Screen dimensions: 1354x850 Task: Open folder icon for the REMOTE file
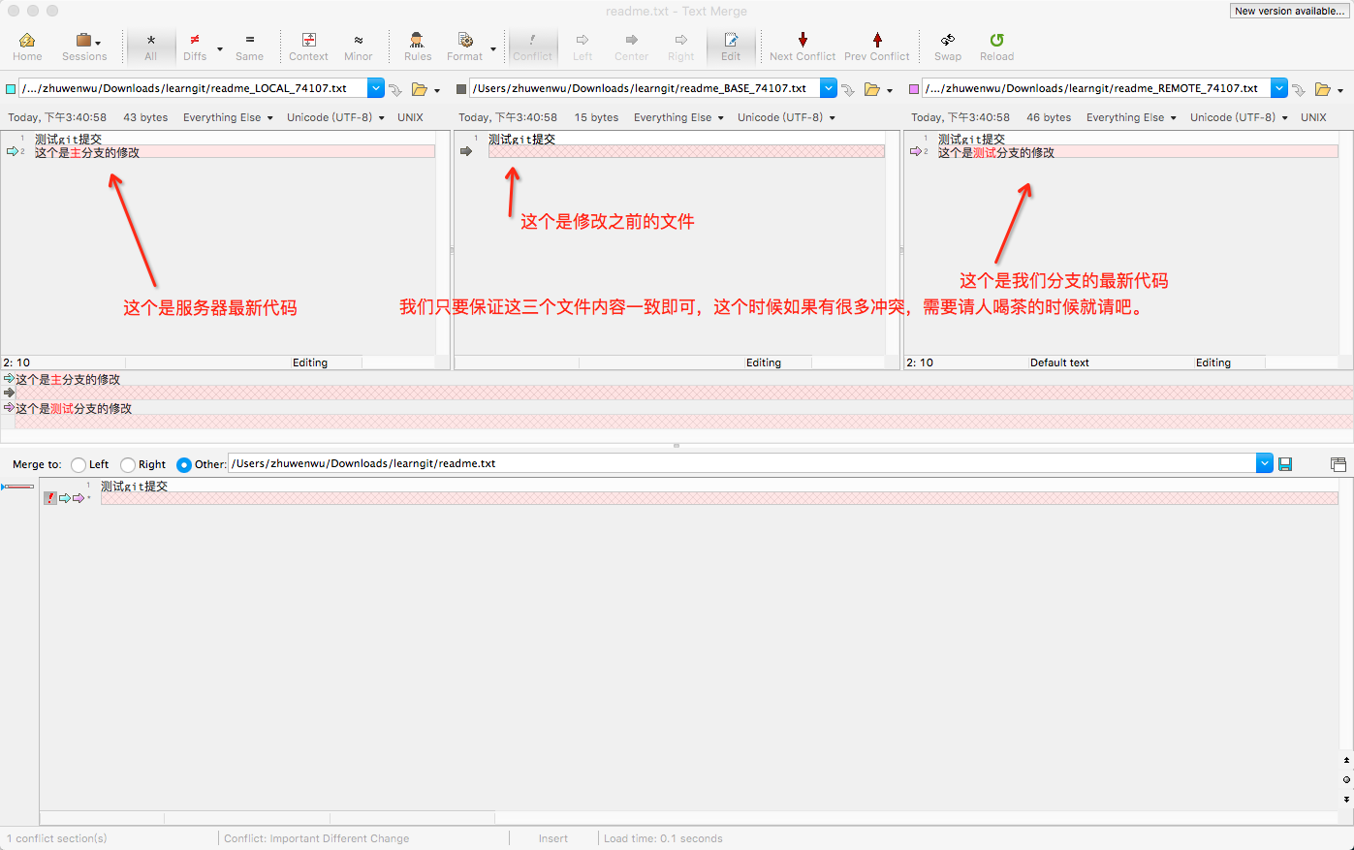tap(1323, 89)
